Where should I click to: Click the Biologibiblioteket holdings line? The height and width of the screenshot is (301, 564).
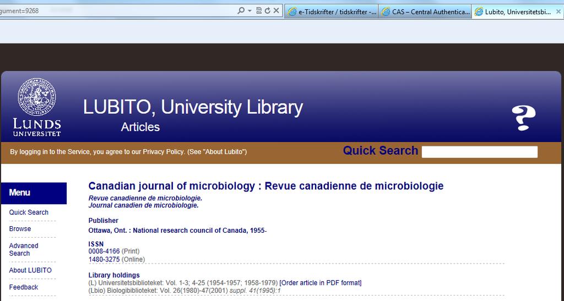pyautogui.click(x=185, y=290)
